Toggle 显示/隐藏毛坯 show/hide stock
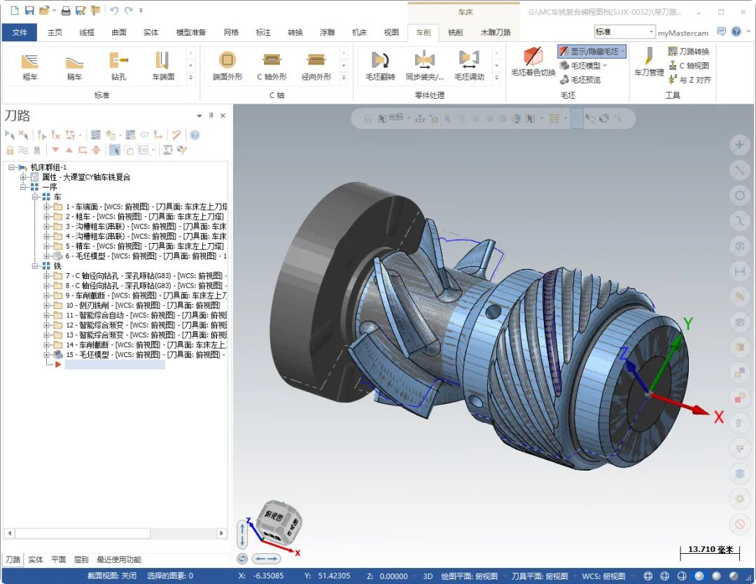 pyautogui.click(x=591, y=51)
